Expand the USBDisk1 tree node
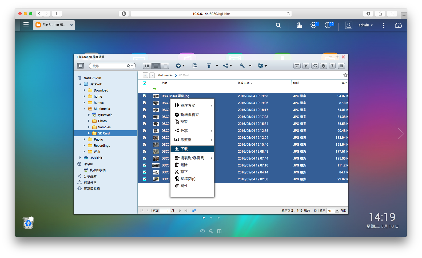The width and height of the screenshot is (422, 258). pos(80,158)
